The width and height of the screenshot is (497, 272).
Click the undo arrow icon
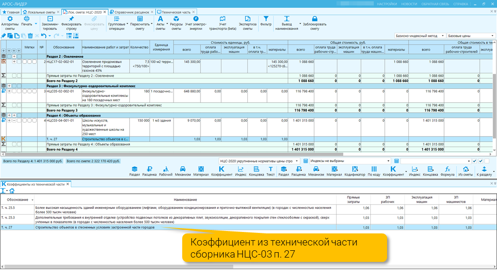tap(44, 36)
